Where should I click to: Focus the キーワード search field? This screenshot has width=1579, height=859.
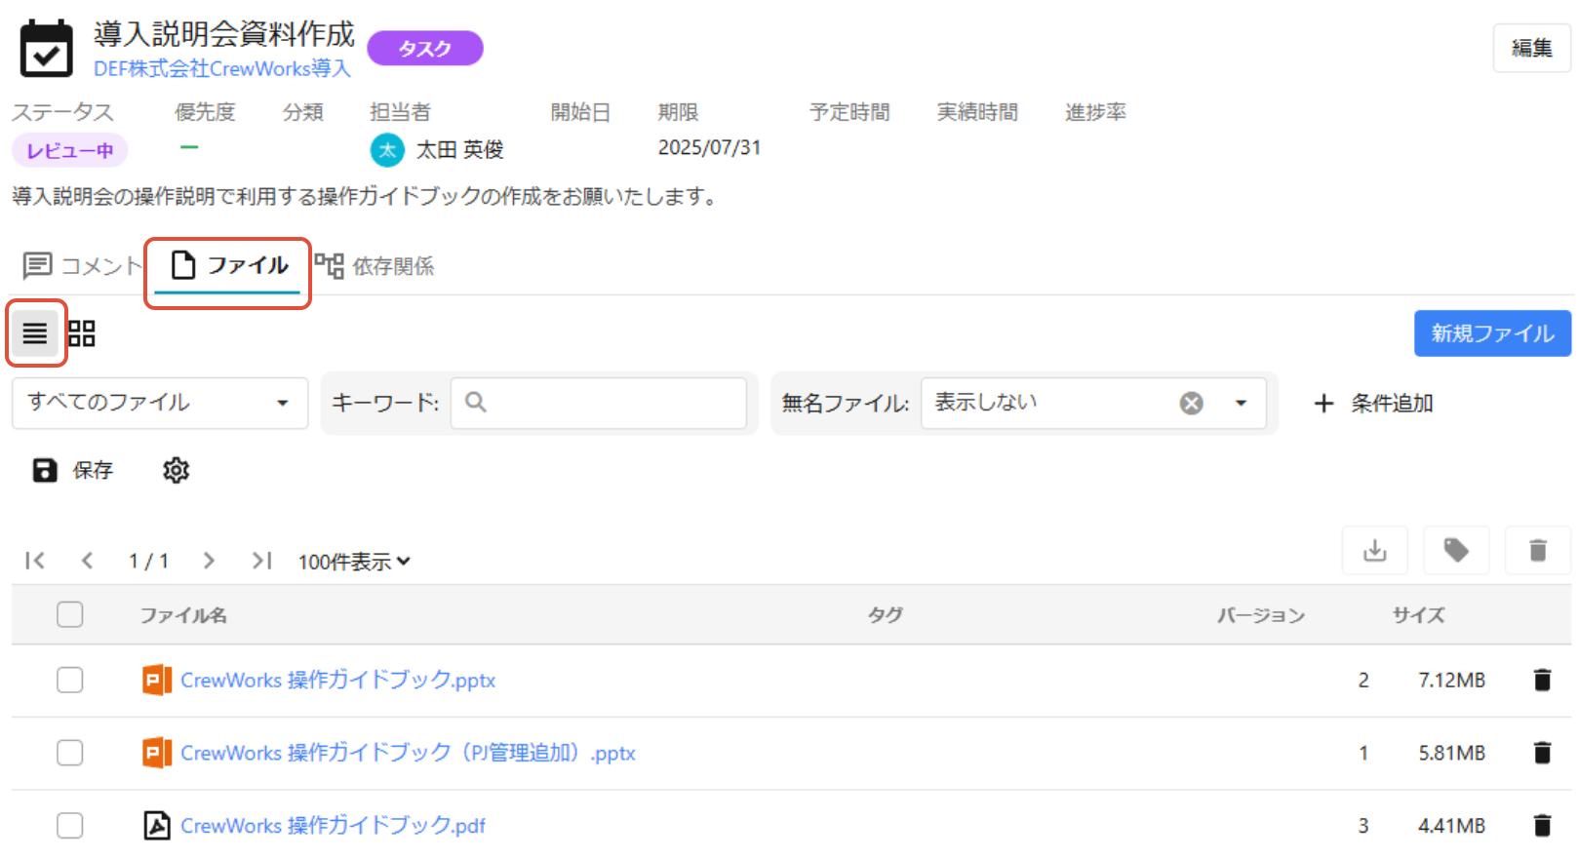click(x=598, y=403)
